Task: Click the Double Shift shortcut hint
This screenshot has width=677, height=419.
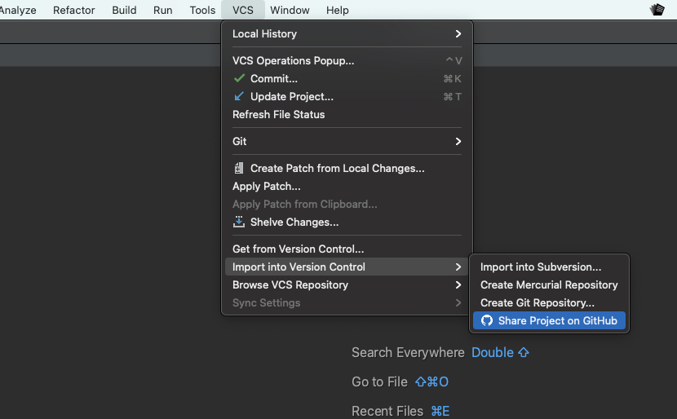Action: point(501,352)
